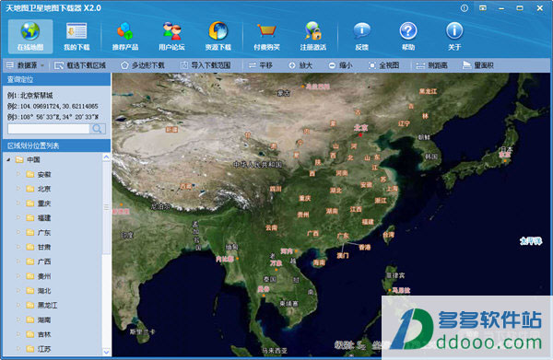553x360 pixels.
Task: Open the 数据源 dropdown
Action: click(26, 65)
